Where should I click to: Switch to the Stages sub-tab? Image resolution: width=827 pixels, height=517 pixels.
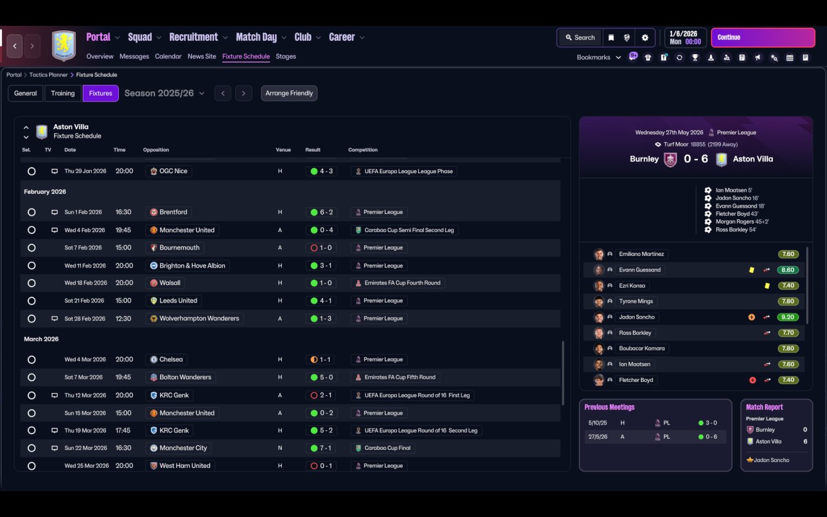286,56
